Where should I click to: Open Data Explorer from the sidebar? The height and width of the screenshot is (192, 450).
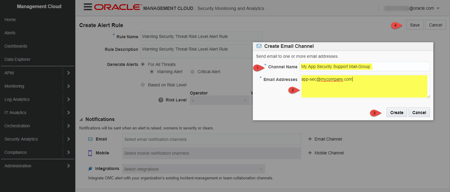point(17,59)
